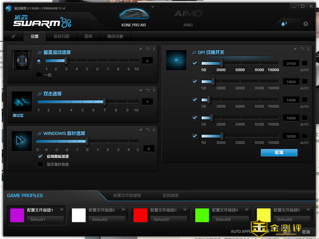Image resolution: width=319 pixels, height=239 pixels.
Task: Disable the 启用鼠标加速 checkbox
Action: coord(40,156)
